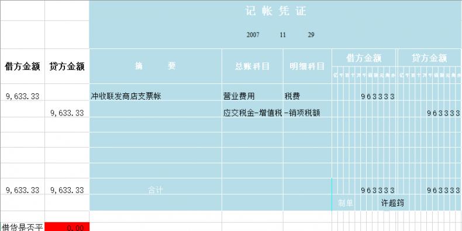Select the 税费 detail account cell
This screenshot has width=462, height=231.
point(307,96)
